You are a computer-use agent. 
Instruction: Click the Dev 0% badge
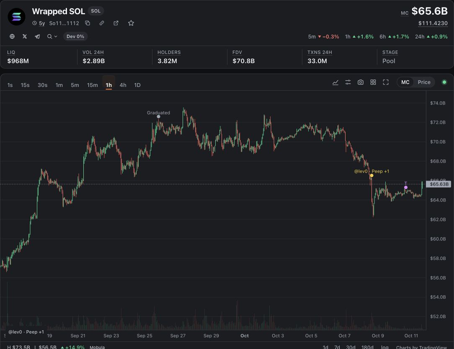coord(75,36)
